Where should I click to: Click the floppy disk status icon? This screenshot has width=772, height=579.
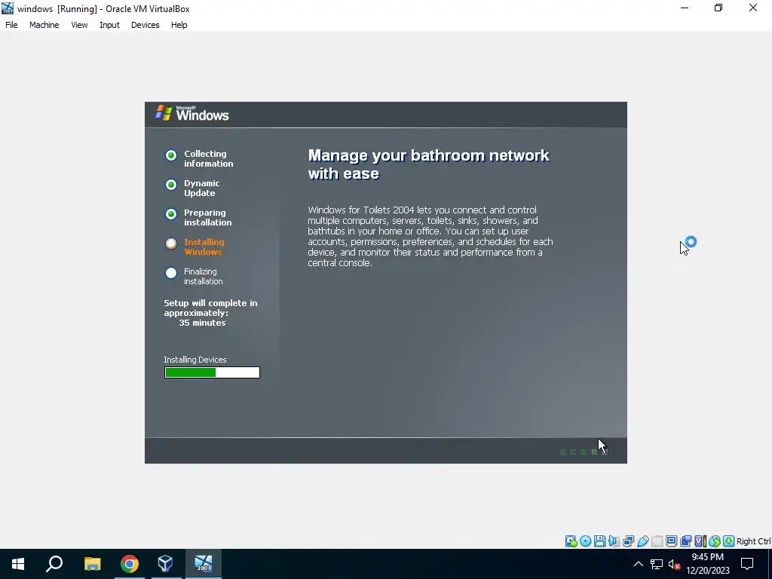pos(599,541)
